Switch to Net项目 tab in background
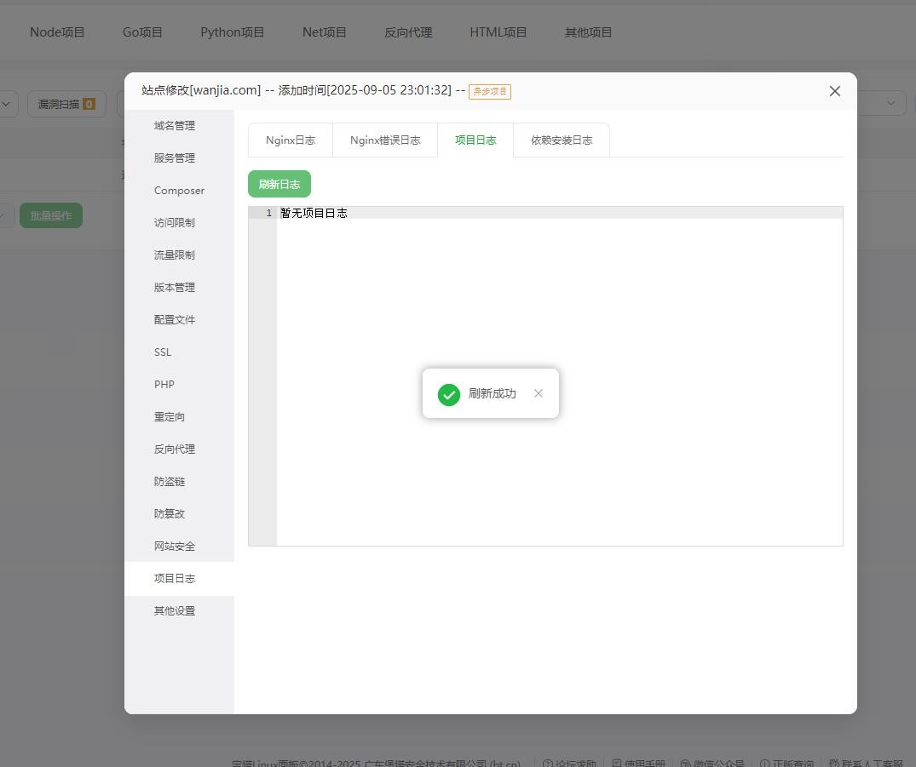Viewport: 916px width, 767px height. pos(325,32)
